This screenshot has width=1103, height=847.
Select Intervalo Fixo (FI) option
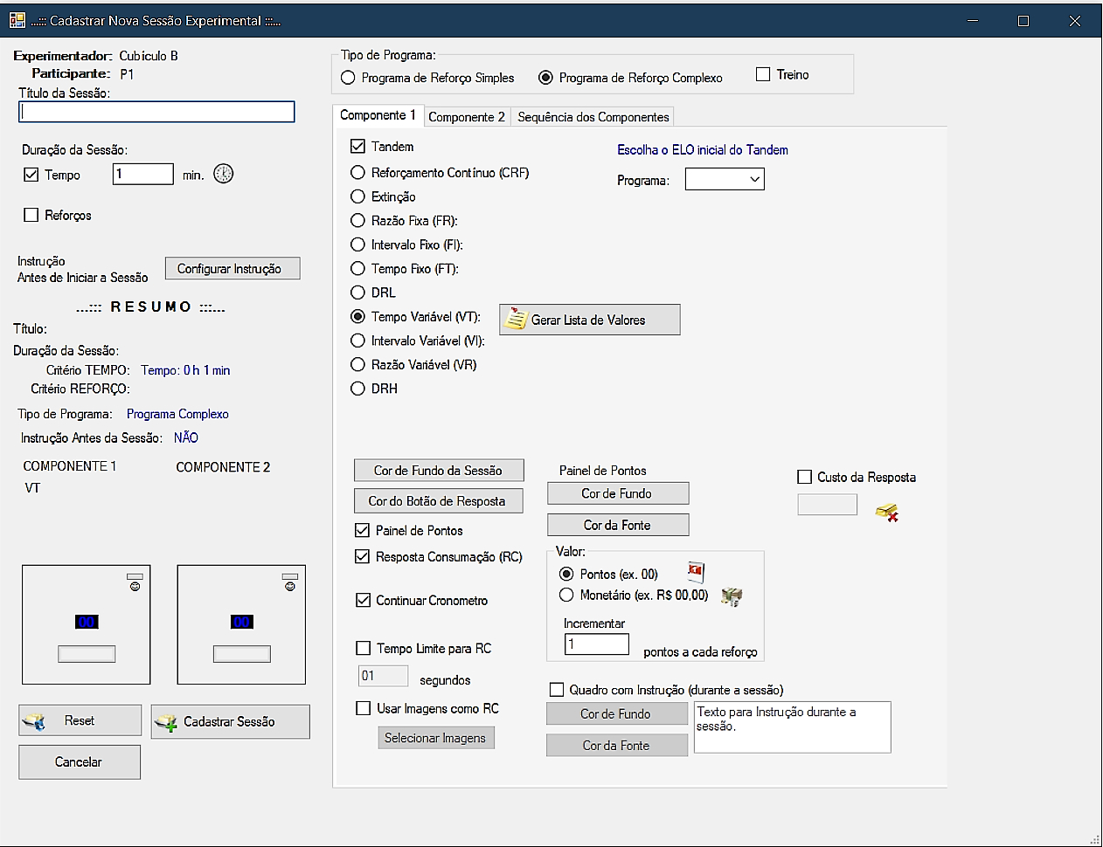pos(357,244)
